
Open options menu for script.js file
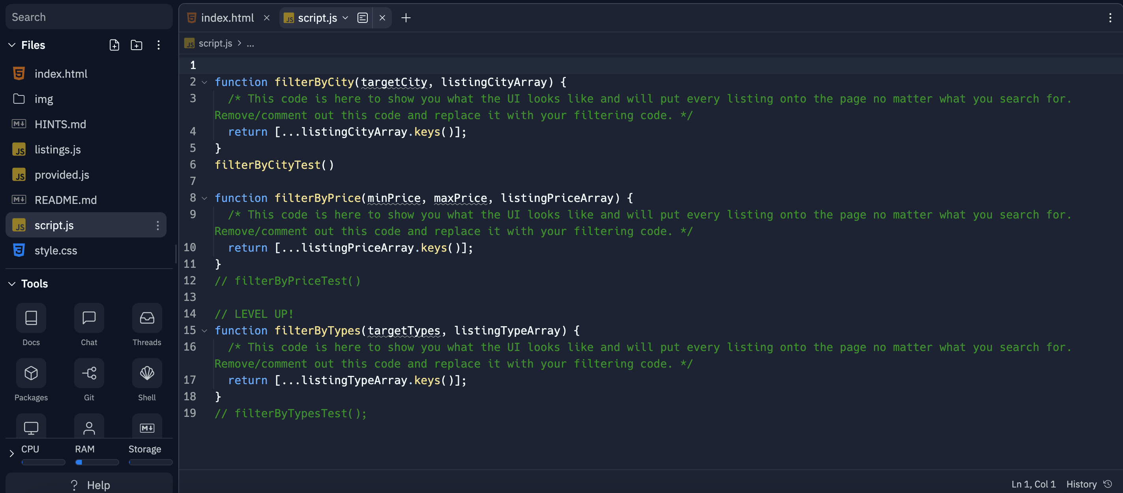(158, 225)
